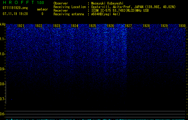Click the 0.6 kHz axis label

2,114
